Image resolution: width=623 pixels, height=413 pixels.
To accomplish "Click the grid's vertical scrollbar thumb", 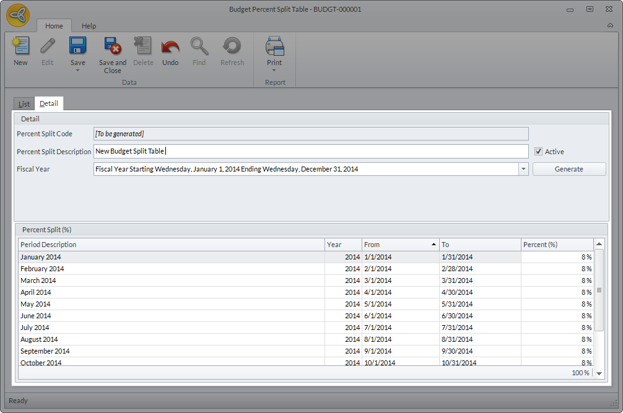I will (x=599, y=290).
